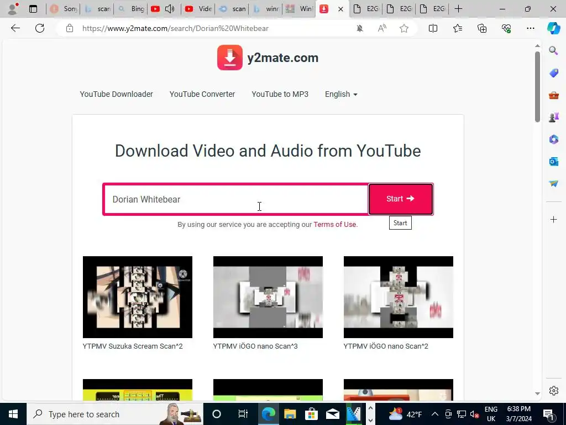Click the y2mate.com site title

coord(282,58)
